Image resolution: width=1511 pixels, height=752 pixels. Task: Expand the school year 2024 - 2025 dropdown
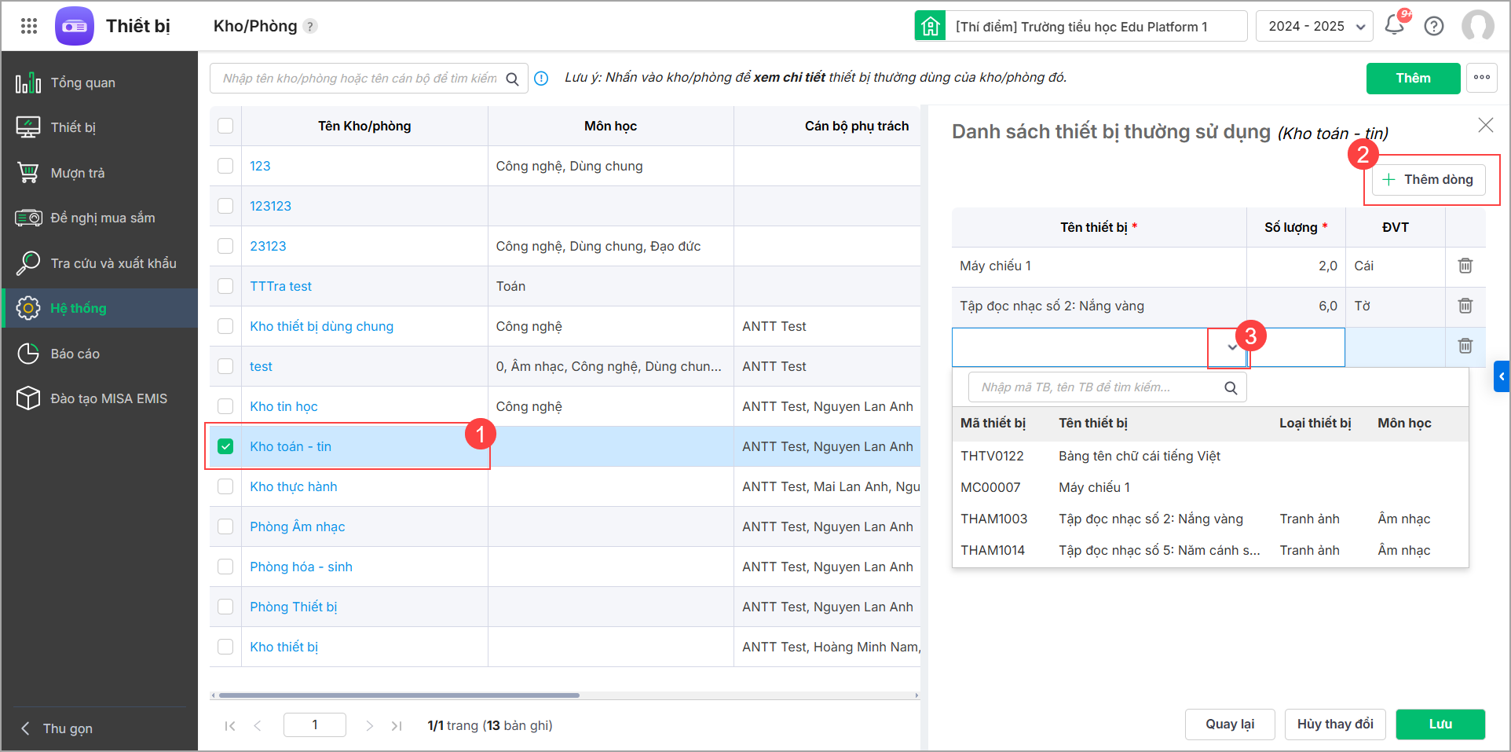(x=1314, y=26)
